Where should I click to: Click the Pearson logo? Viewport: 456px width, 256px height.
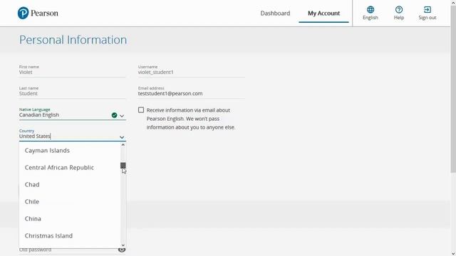click(38, 13)
